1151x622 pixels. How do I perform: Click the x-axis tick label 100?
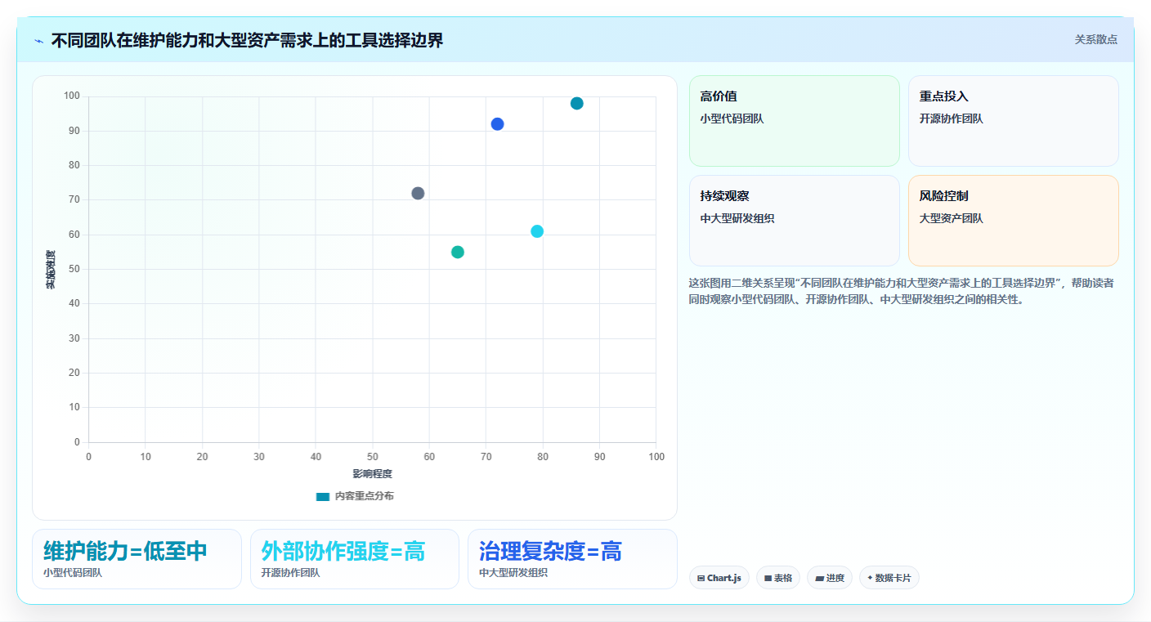pyautogui.click(x=656, y=457)
